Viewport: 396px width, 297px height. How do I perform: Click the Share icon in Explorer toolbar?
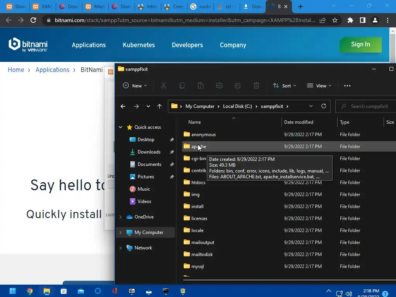pyautogui.click(x=238, y=85)
